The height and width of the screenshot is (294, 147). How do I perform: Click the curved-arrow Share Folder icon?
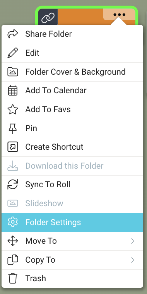pos(12,34)
